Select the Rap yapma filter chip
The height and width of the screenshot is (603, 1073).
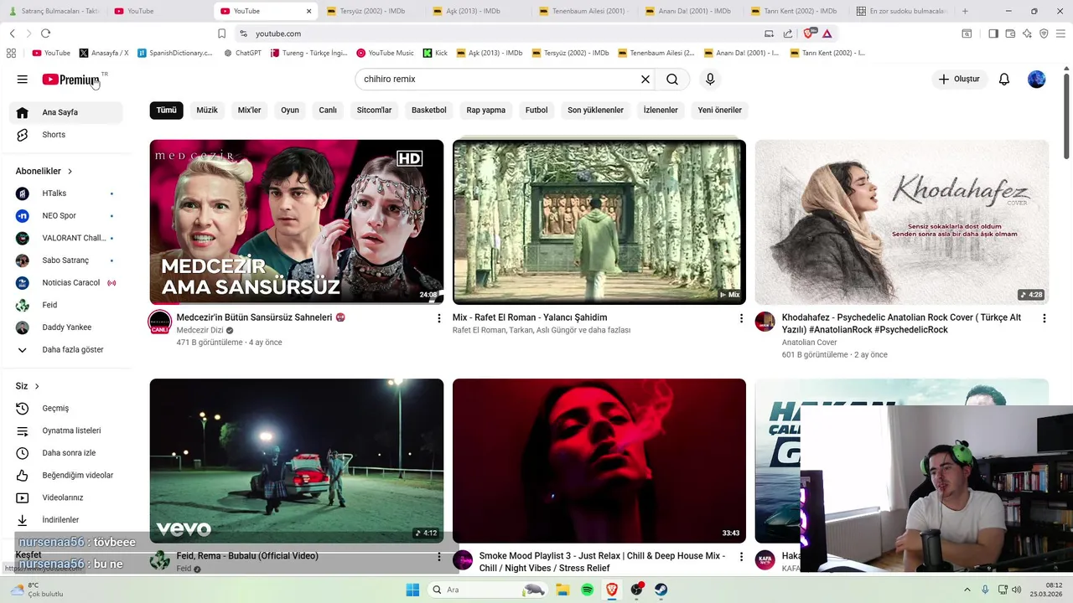(486, 110)
